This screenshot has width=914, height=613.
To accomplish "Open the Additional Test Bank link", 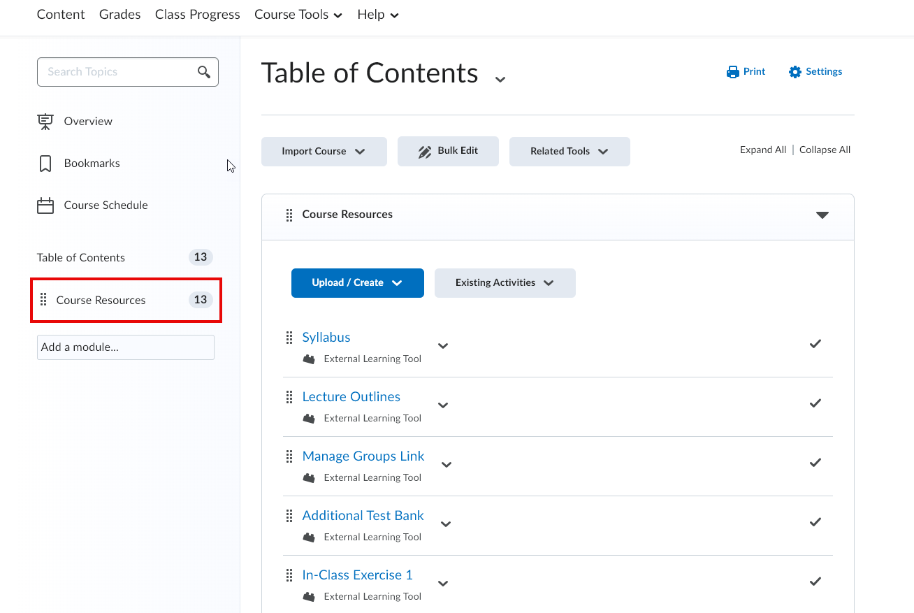I will [x=363, y=516].
